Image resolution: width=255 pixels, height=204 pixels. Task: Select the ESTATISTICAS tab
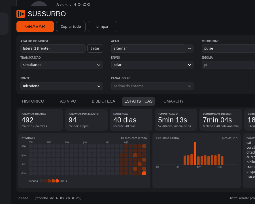[x=138, y=101]
